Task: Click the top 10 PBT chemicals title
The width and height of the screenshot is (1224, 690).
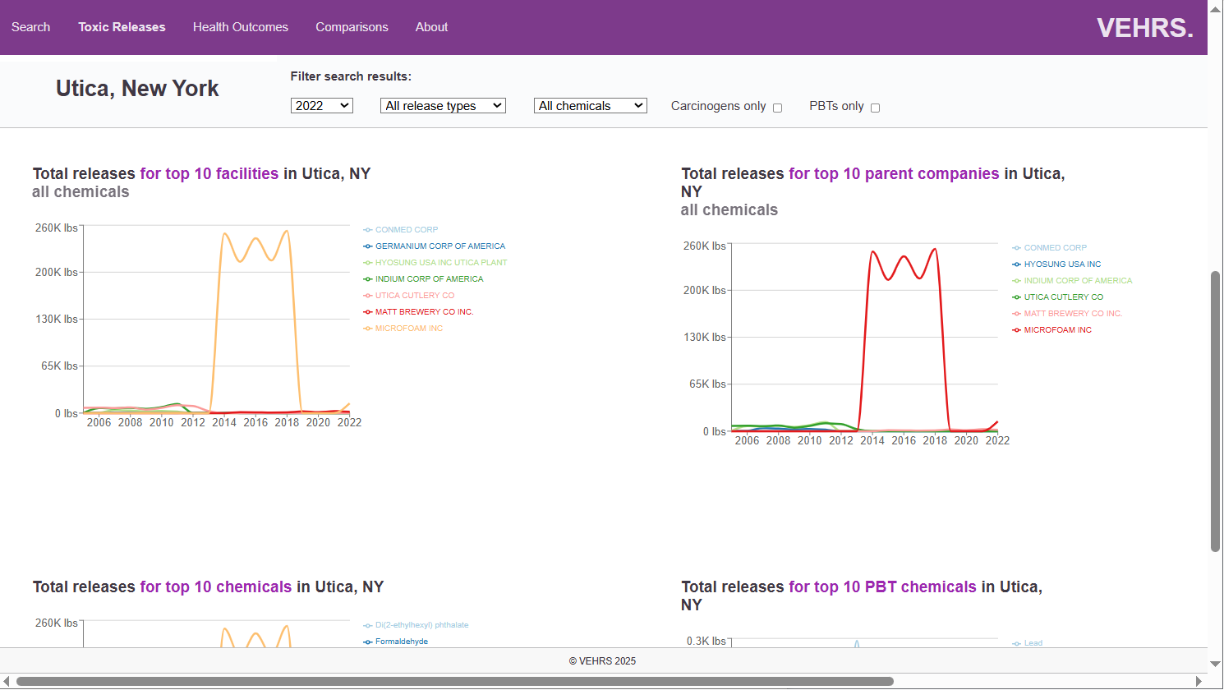Action: 862,596
